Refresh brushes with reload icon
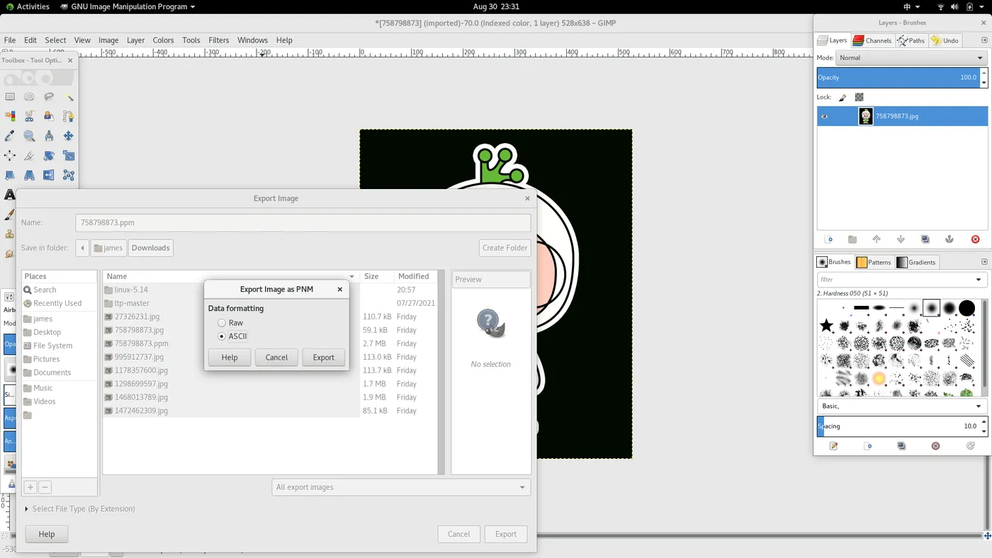The width and height of the screenshot is (992, 558). coord(971,446)
